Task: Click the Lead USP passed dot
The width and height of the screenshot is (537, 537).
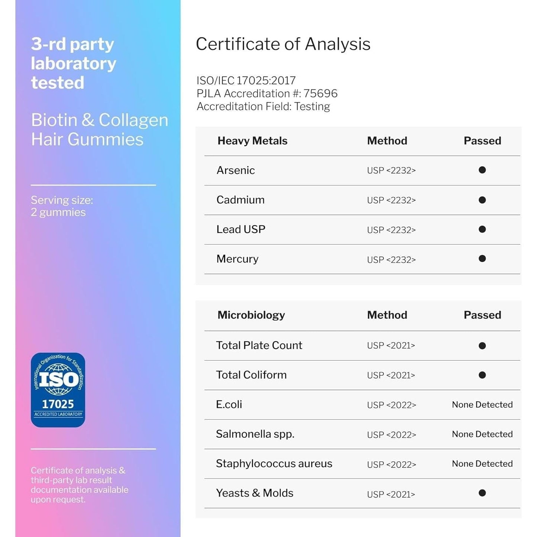Action: (482, 229)
